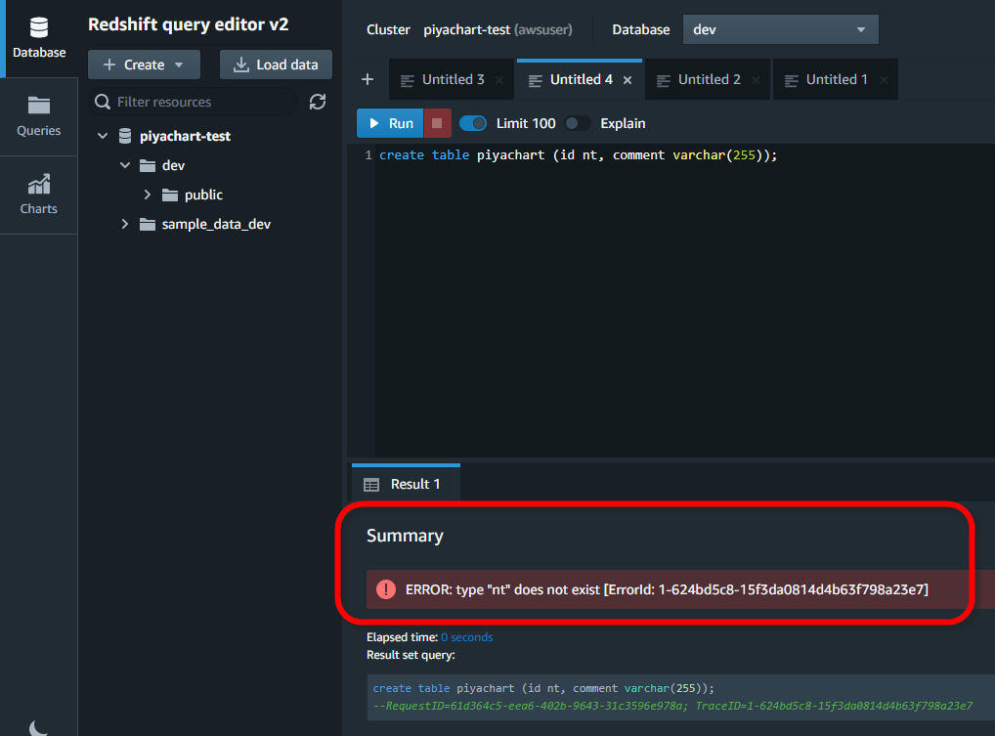Image resolution: width=995 pixels, height=736 pixels.
Task: Refresh the resource tree
Action: tap(318, 102)
